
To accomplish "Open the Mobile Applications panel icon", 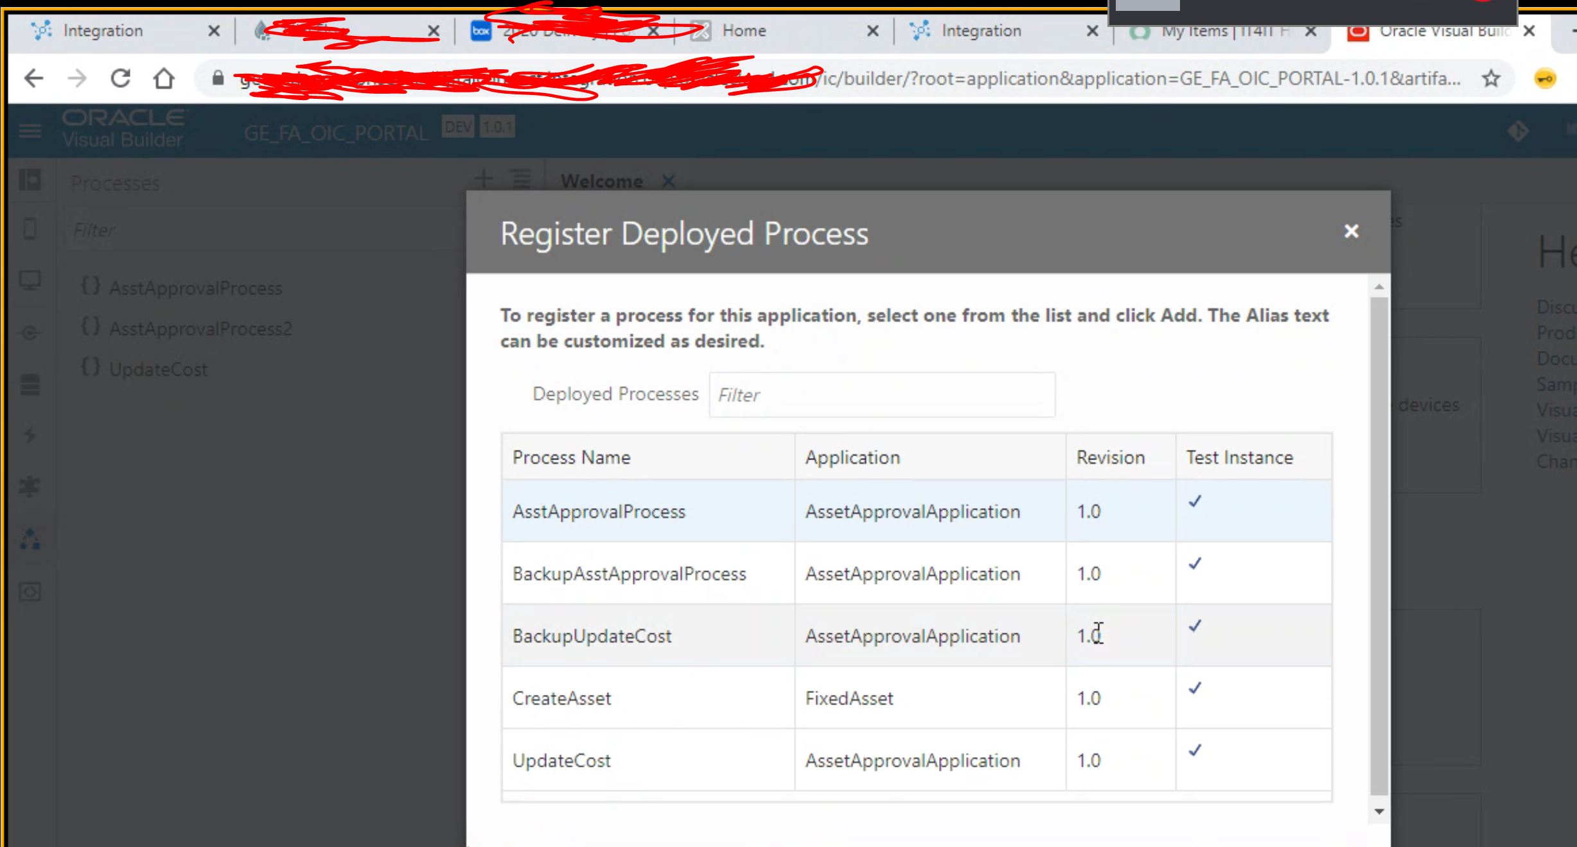I will (x=30, y=228).
